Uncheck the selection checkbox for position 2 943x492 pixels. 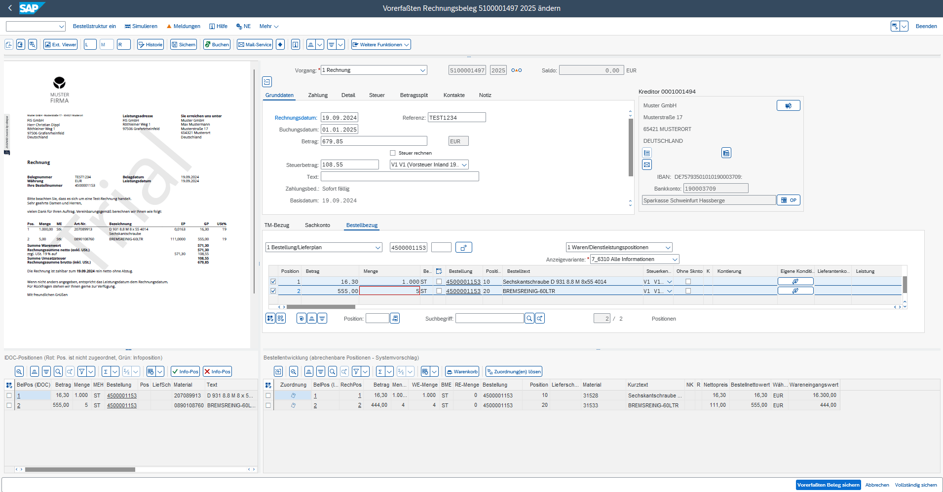pyautogui.click(x=273, y=291)
